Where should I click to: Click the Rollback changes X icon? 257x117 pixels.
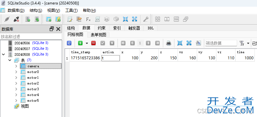[112, 43]
